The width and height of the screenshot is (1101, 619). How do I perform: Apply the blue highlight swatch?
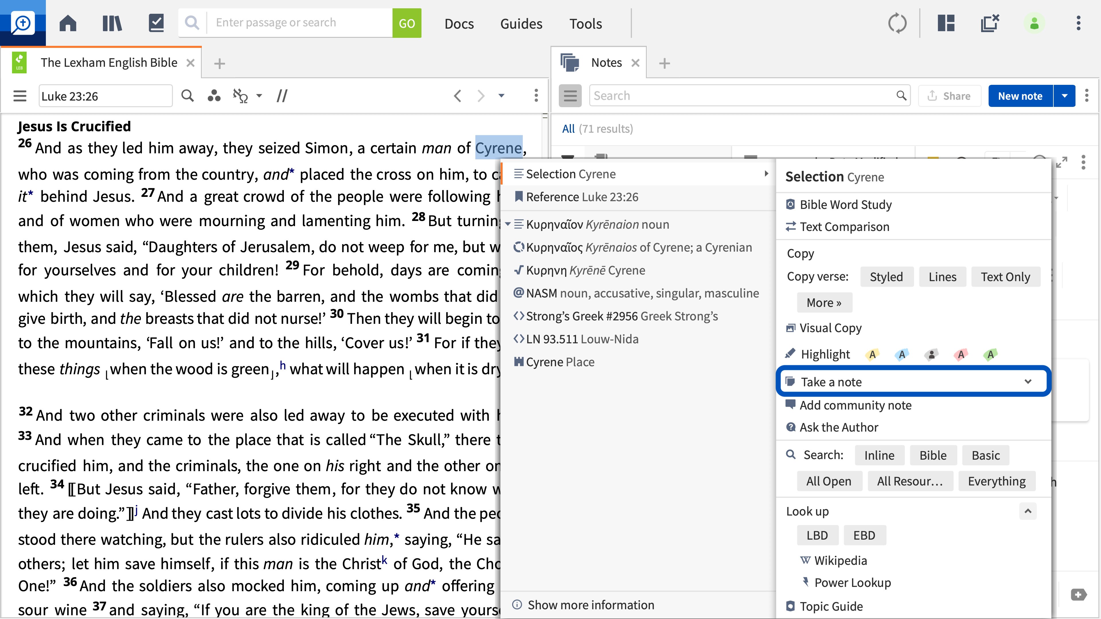click(x=902, y=354)
